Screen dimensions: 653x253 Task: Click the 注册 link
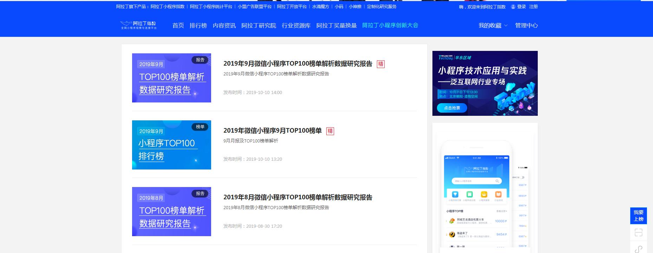[534, 7]
